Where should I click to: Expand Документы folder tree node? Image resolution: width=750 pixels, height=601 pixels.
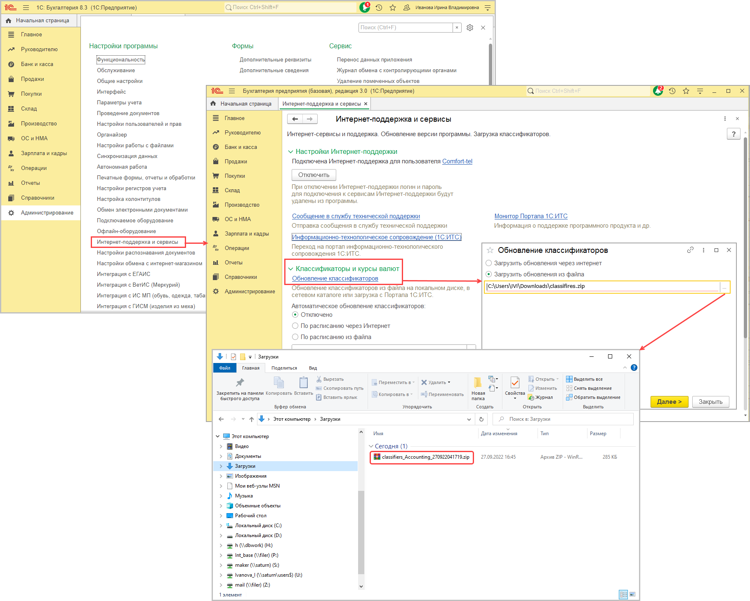(221, 456)
